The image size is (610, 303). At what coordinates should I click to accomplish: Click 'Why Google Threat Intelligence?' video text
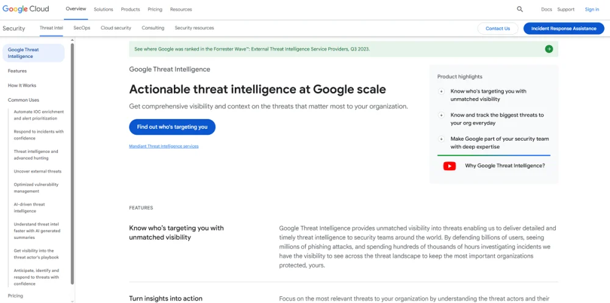click(x=504, y=166)
